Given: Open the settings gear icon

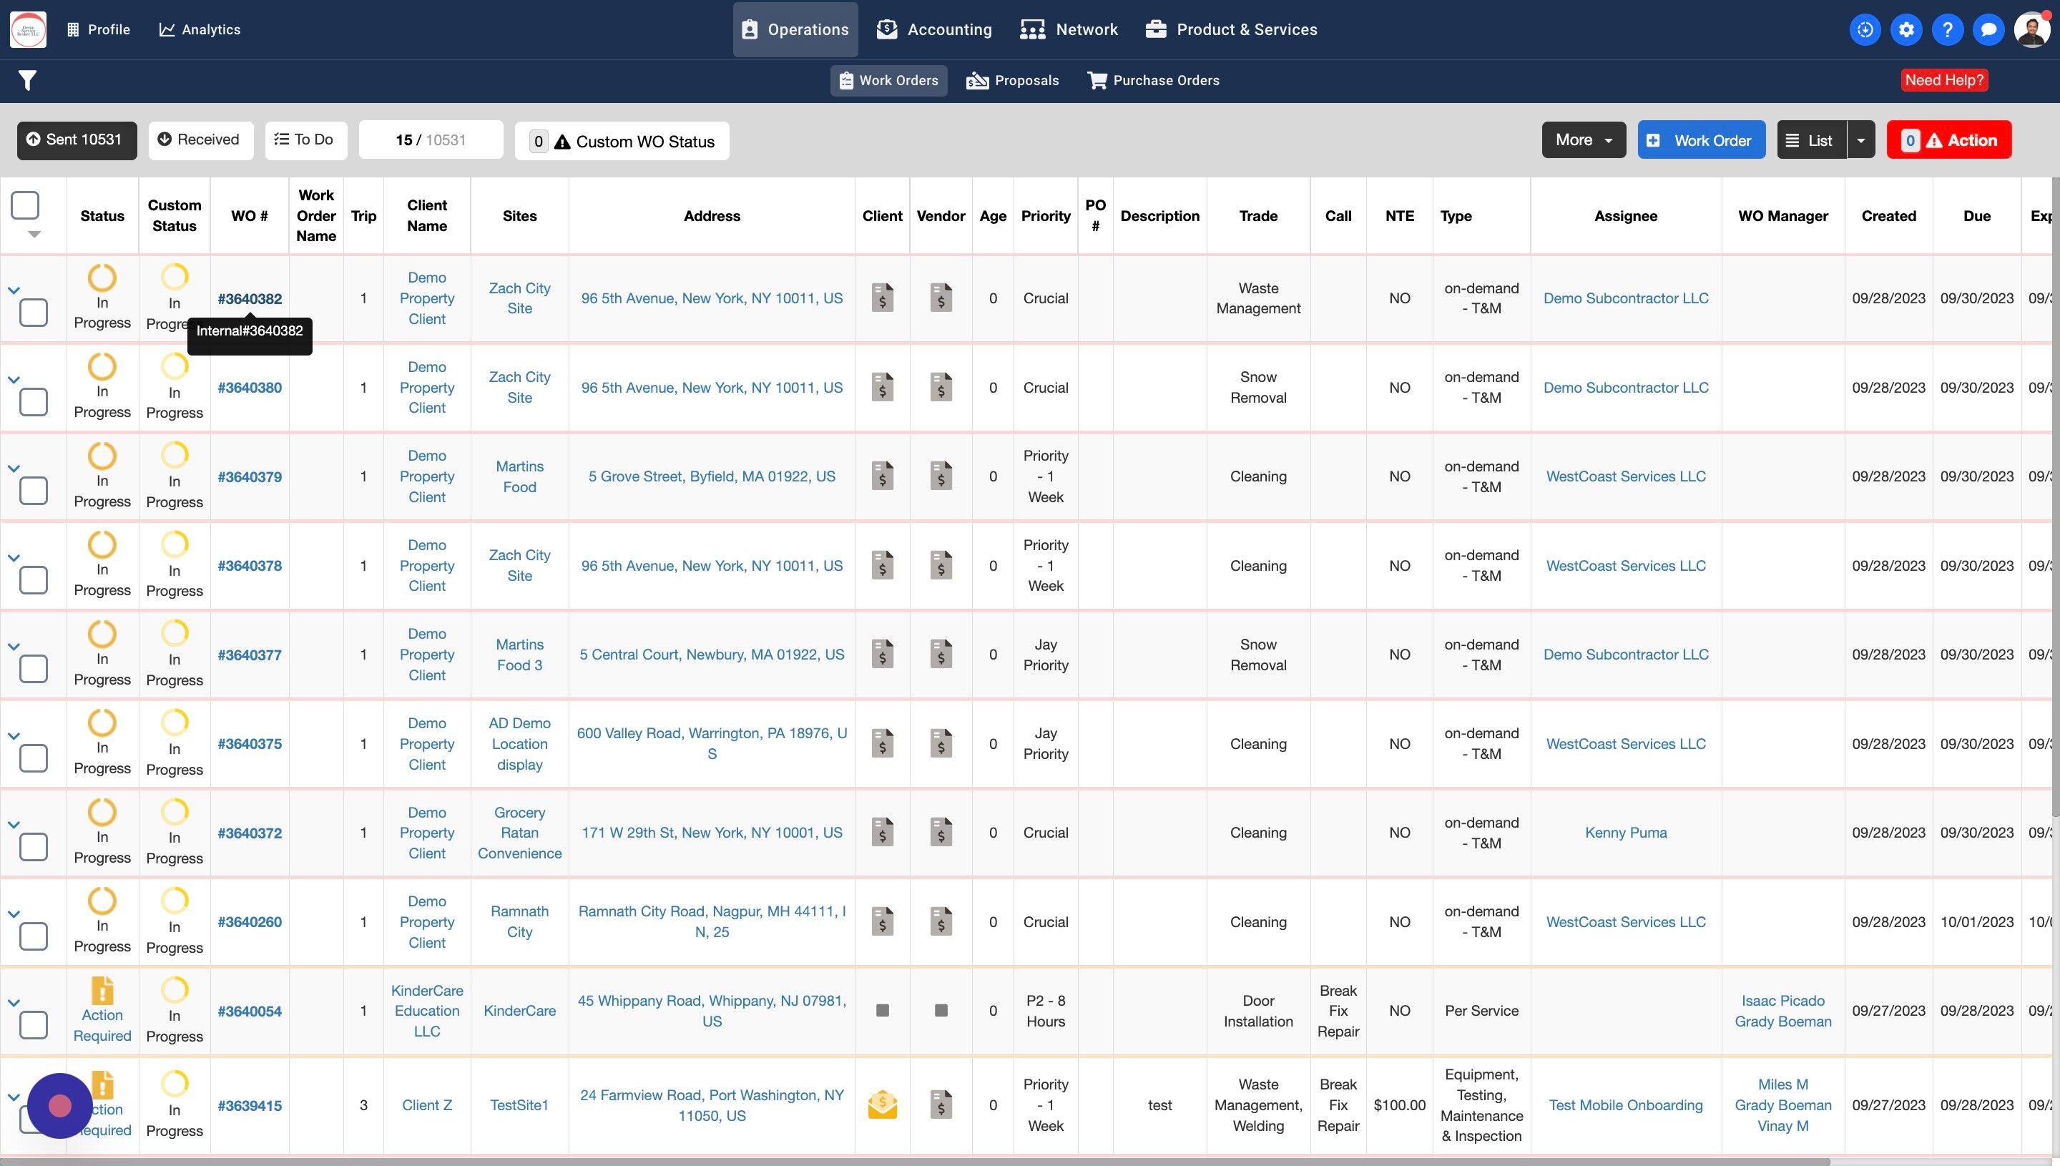Looking at the screenshot, I should [x=1905, y=29].
